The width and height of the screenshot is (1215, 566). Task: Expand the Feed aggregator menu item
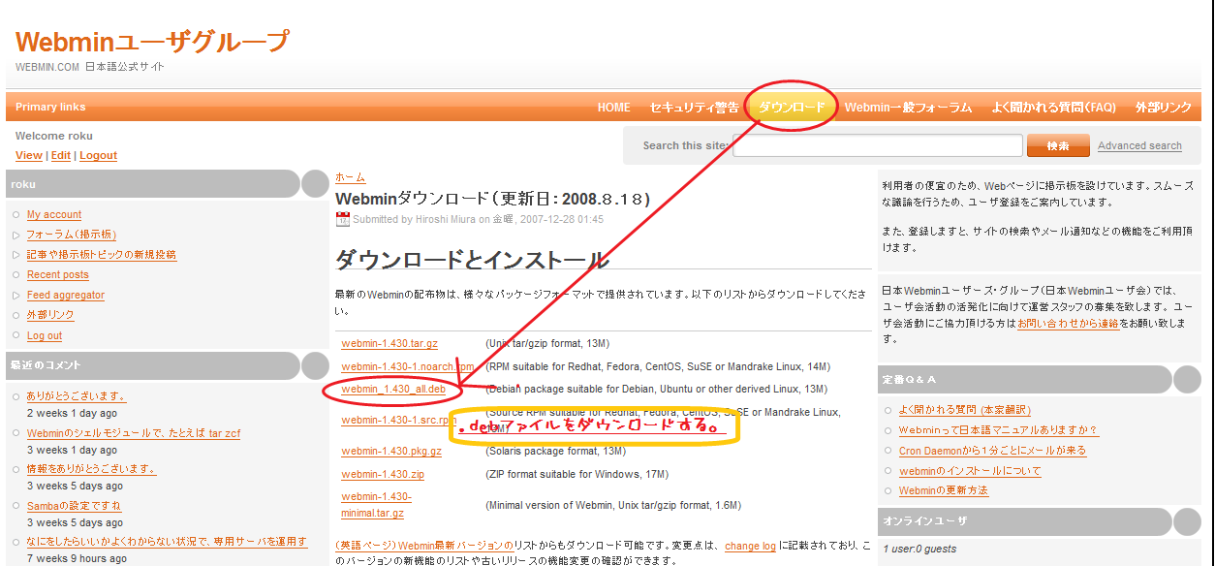pos(66,296)
